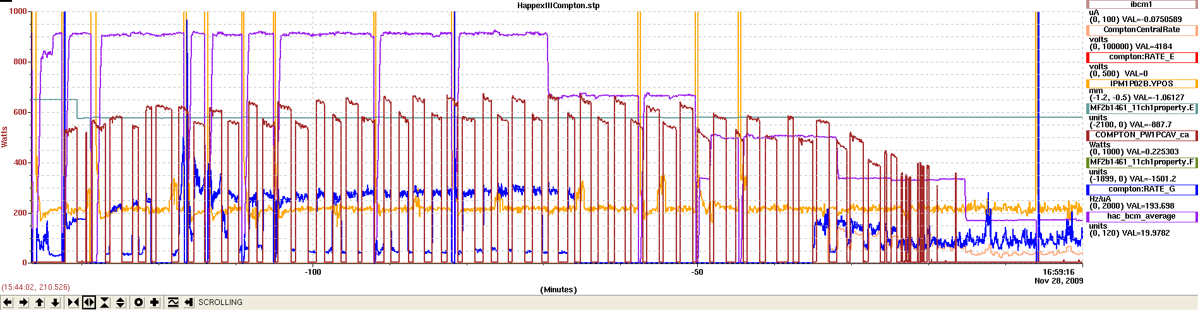Screen dimensions: 1198x310
Task: Click the Watts y-axis label
Action: point(4,137)
